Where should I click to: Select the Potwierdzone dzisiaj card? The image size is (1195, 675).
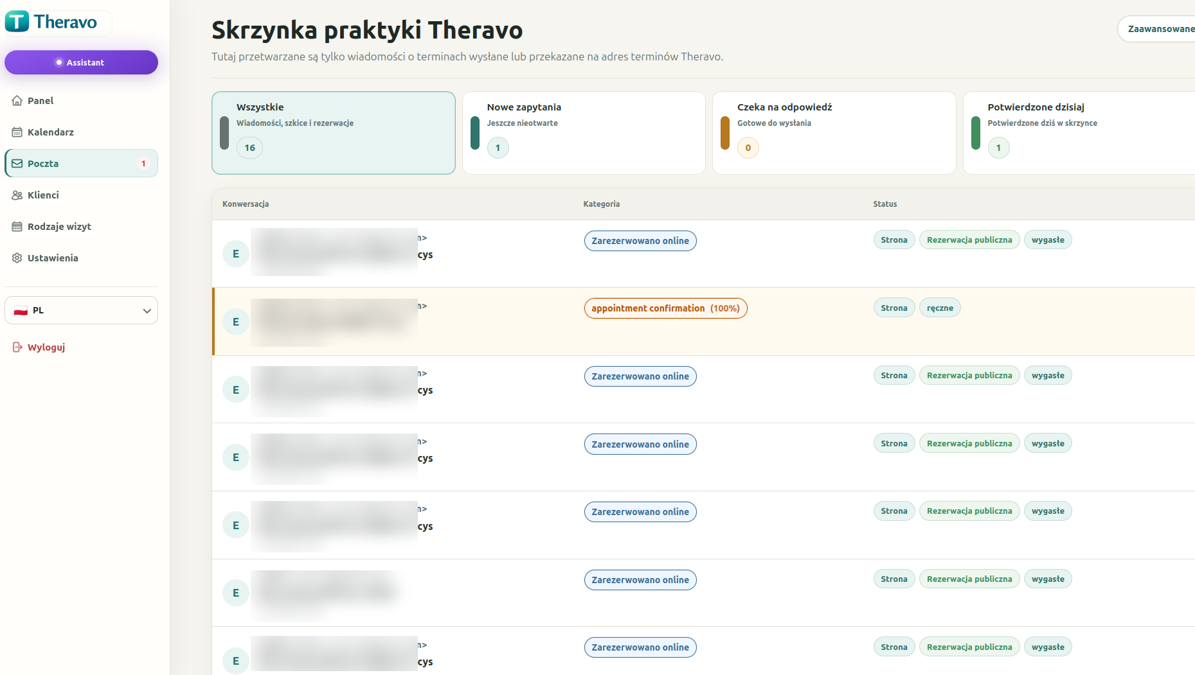pos(1079,133)
